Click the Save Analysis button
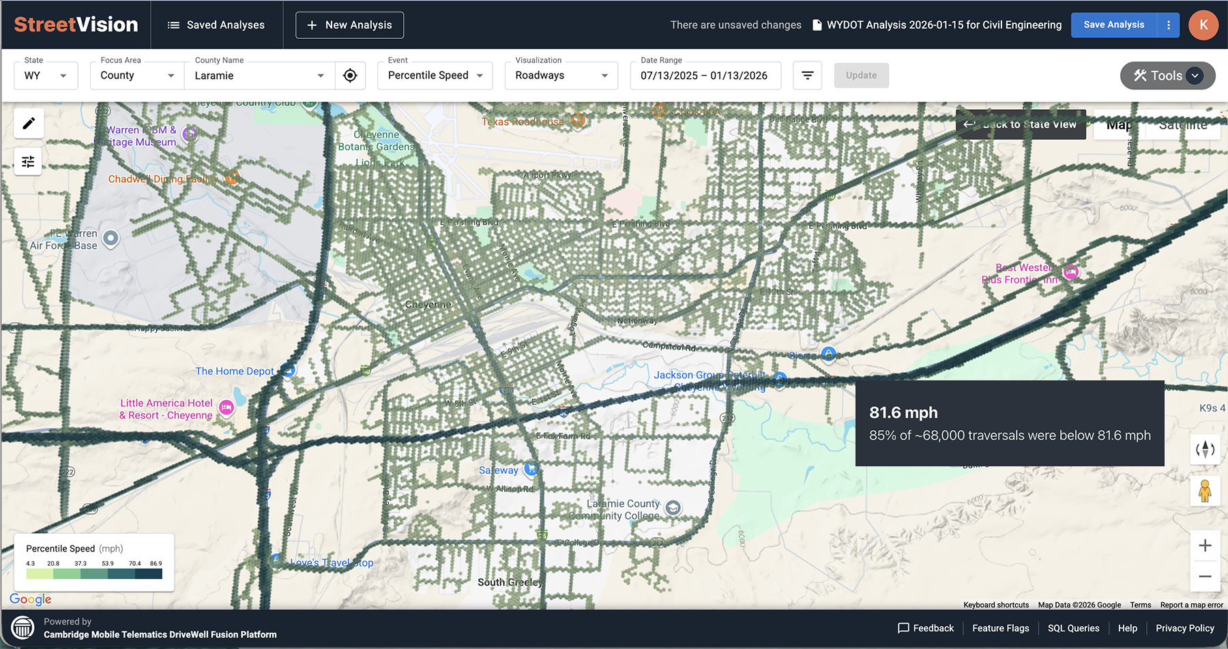The image size is (1228, 649). pyautogui.click(x=1113, y=25)
